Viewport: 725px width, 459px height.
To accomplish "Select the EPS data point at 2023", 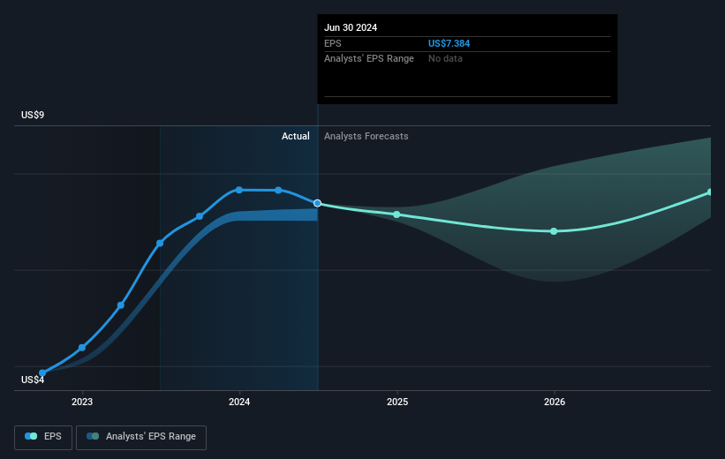I will pos(82,348).
